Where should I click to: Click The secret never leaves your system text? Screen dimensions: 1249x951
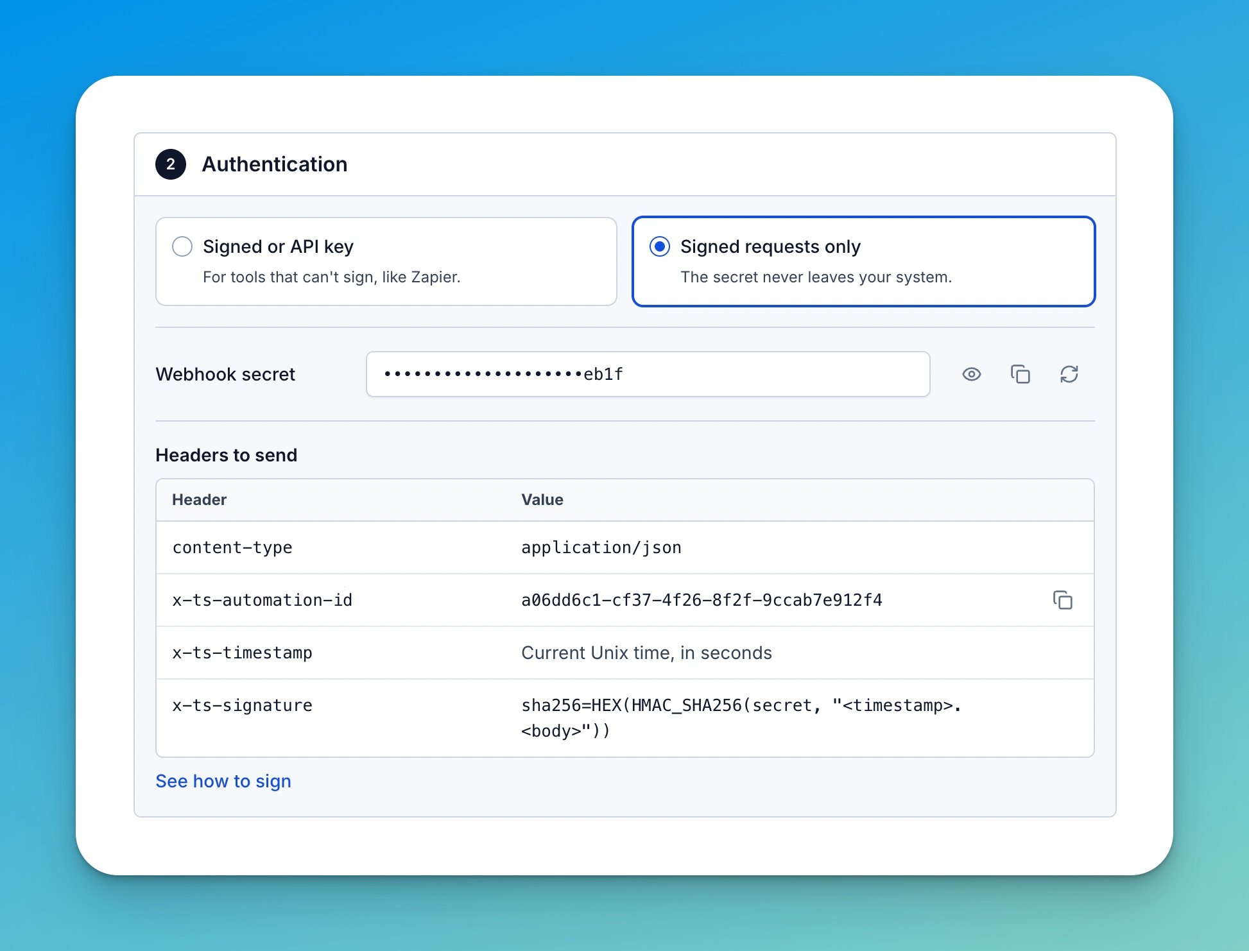pyautogui.click(x=816, y=277)
